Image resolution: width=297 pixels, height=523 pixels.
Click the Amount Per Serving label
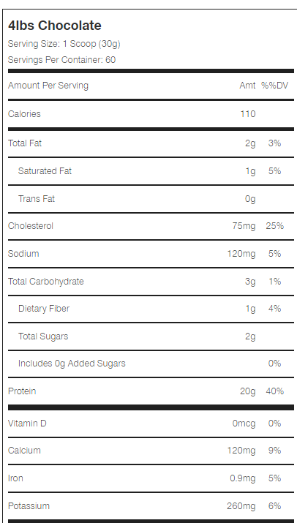pos(48,86)
